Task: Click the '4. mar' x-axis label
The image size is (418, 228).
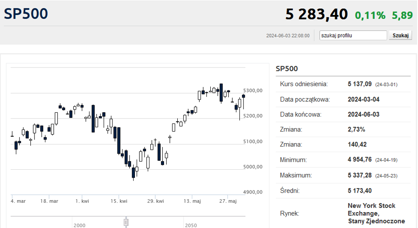Action: pos(18,201)
